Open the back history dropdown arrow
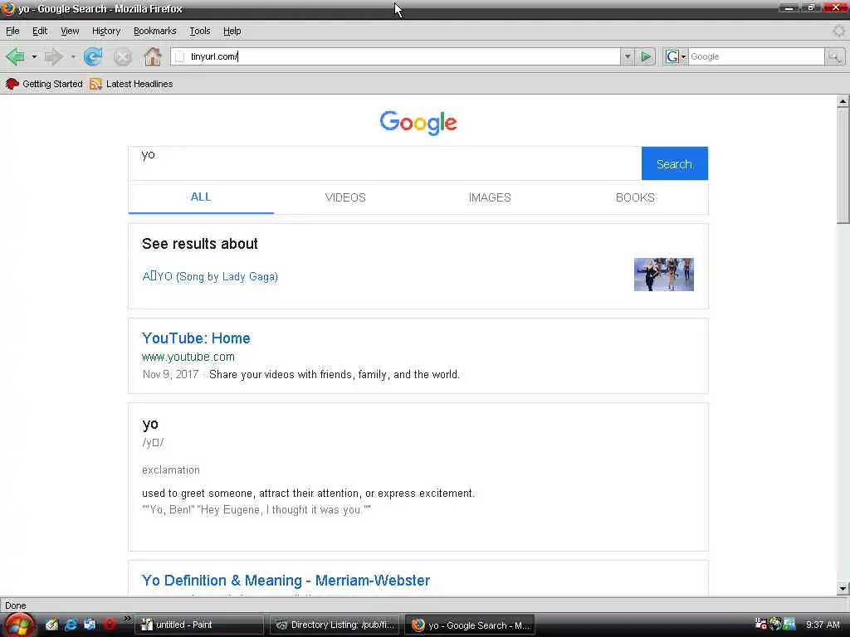 [x=34, y=56]
